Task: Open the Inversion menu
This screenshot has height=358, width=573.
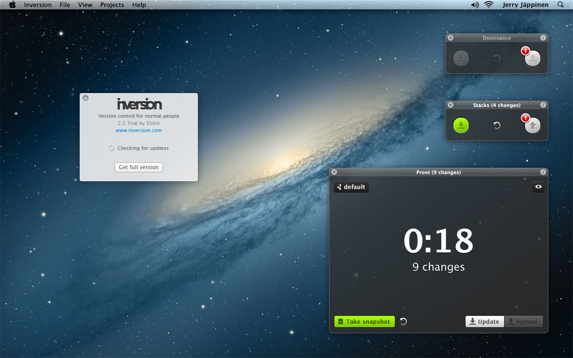Action: [38, 5]
